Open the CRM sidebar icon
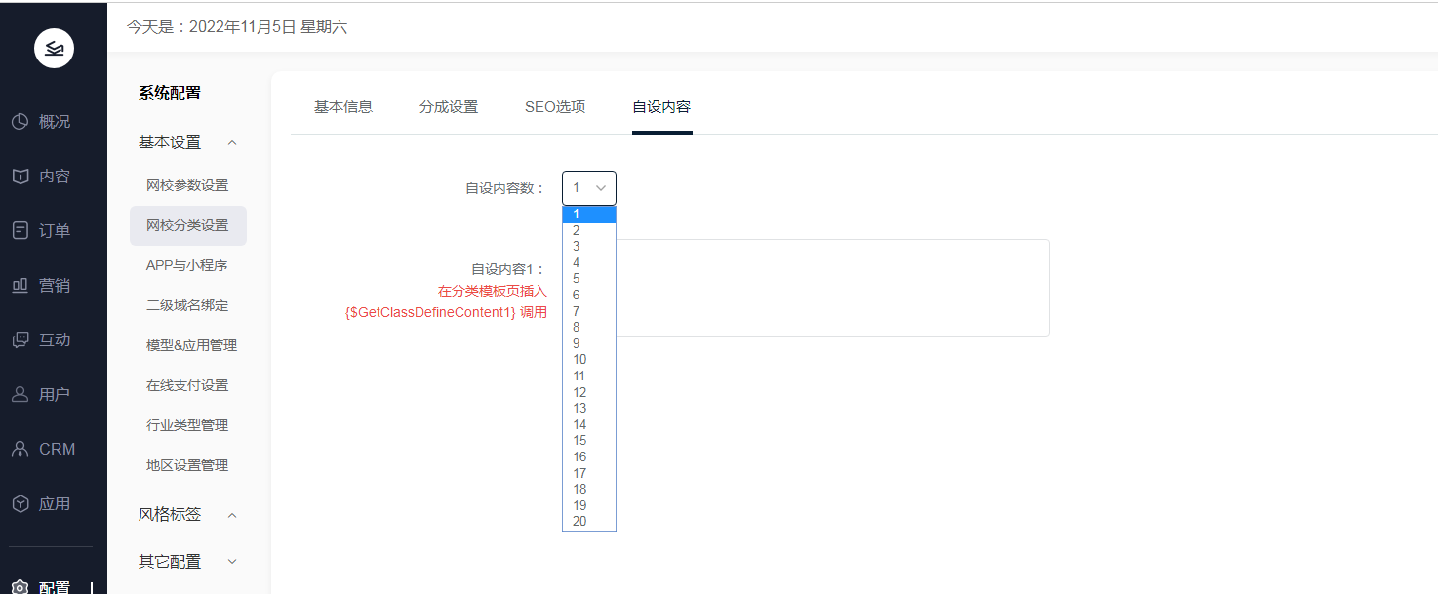The height and width of the screenshot is (594, 1438). [x=20, y=450]
